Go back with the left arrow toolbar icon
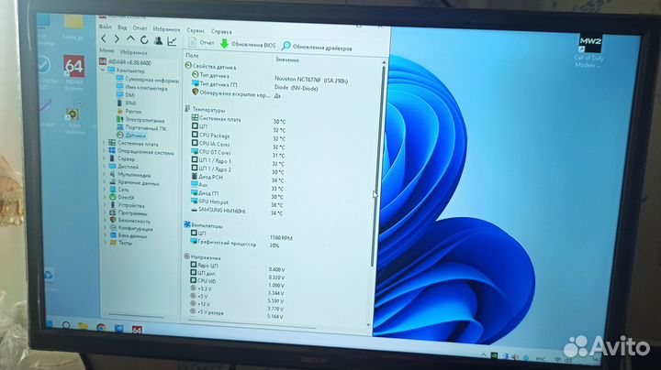The width and height of the screenshot is (661, 370). point(104,39)
